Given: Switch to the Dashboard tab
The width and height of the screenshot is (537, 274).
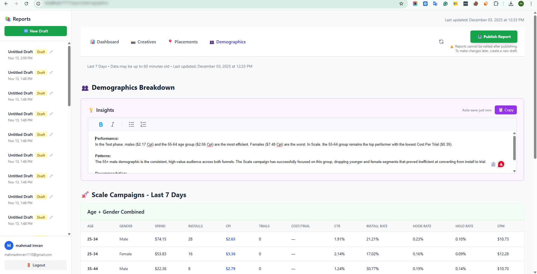Looking at the screenshot, I should [105, 42].
